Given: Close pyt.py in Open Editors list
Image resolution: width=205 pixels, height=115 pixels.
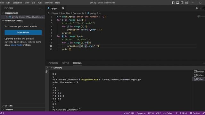Looking at the screenshot, I should click(6, 17).
